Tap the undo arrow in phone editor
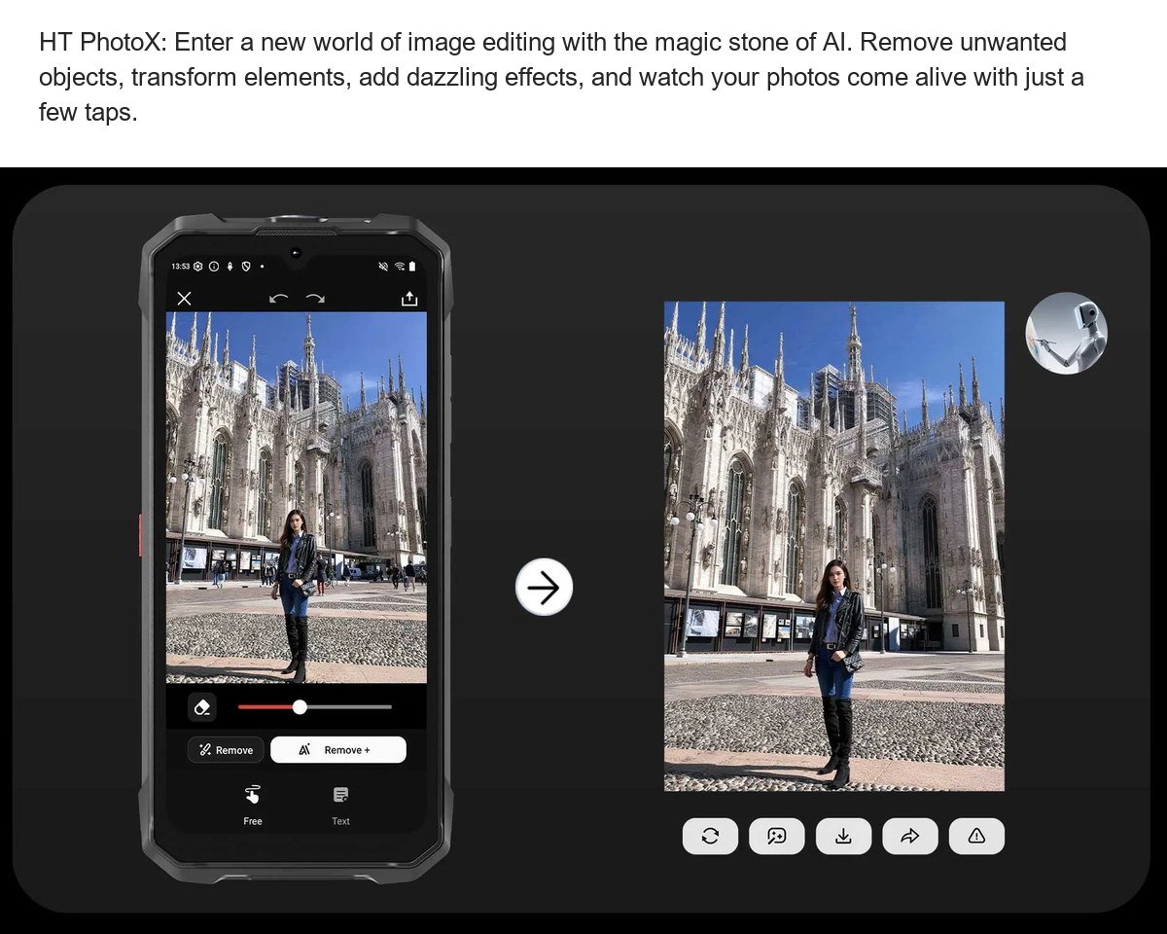 (278, 299)
